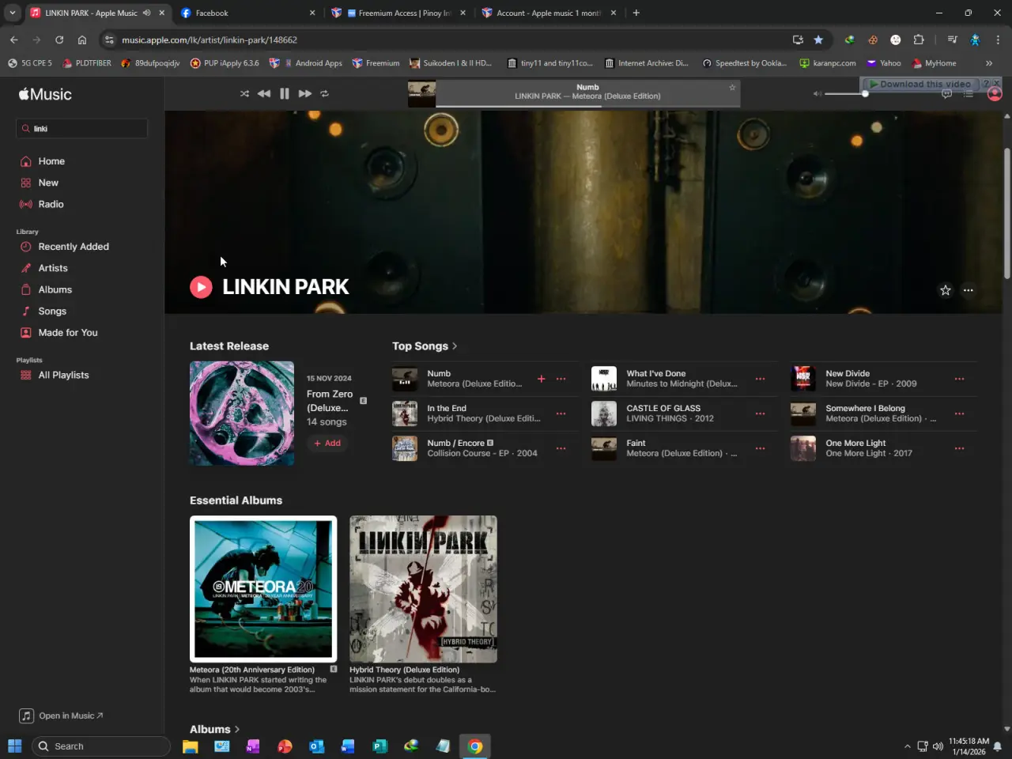Go to Radio in sidebar
The width and height of the screenshot is (1012, 759).
(51, 204)
